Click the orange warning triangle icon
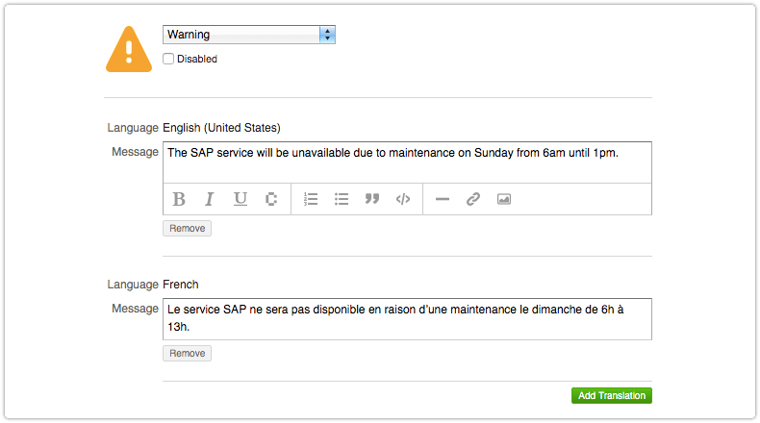 click(x=129, y=49)
